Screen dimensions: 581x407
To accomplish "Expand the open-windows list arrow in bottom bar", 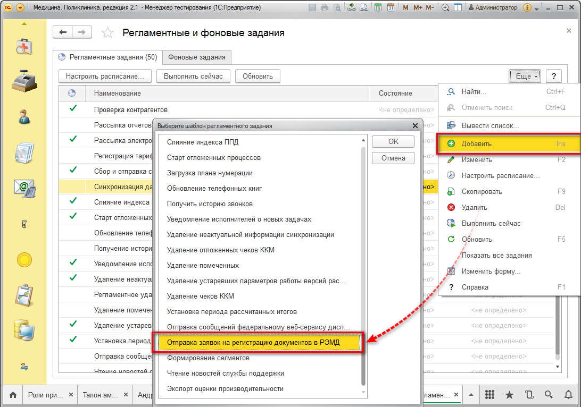I will coord(471,395).
